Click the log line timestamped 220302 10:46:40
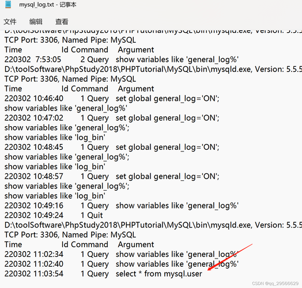 point(112,98)
